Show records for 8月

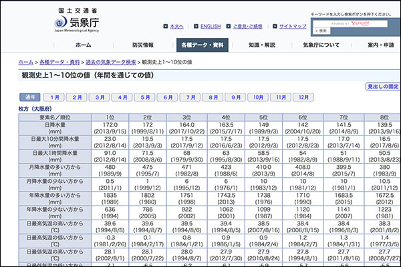[213, 97]
